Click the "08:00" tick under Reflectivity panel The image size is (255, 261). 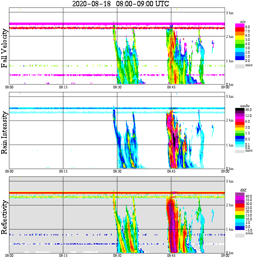tap(9, 256)
